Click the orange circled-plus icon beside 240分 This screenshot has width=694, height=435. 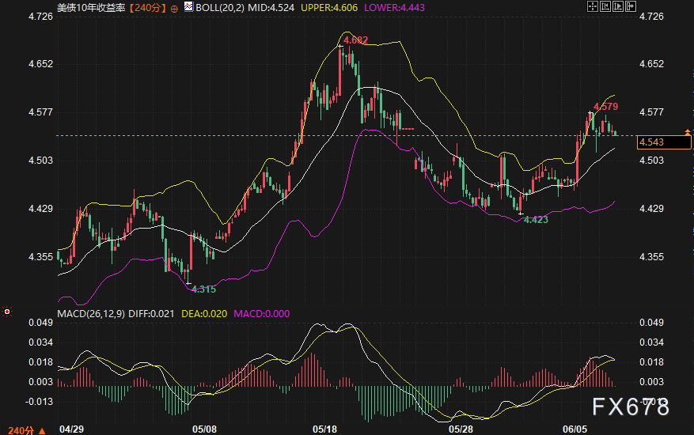click(174, 9)
